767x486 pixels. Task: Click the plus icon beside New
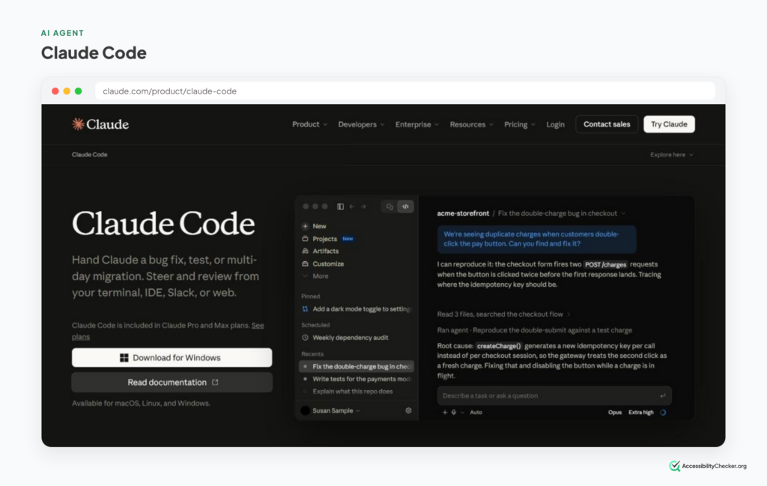point(305,226)
